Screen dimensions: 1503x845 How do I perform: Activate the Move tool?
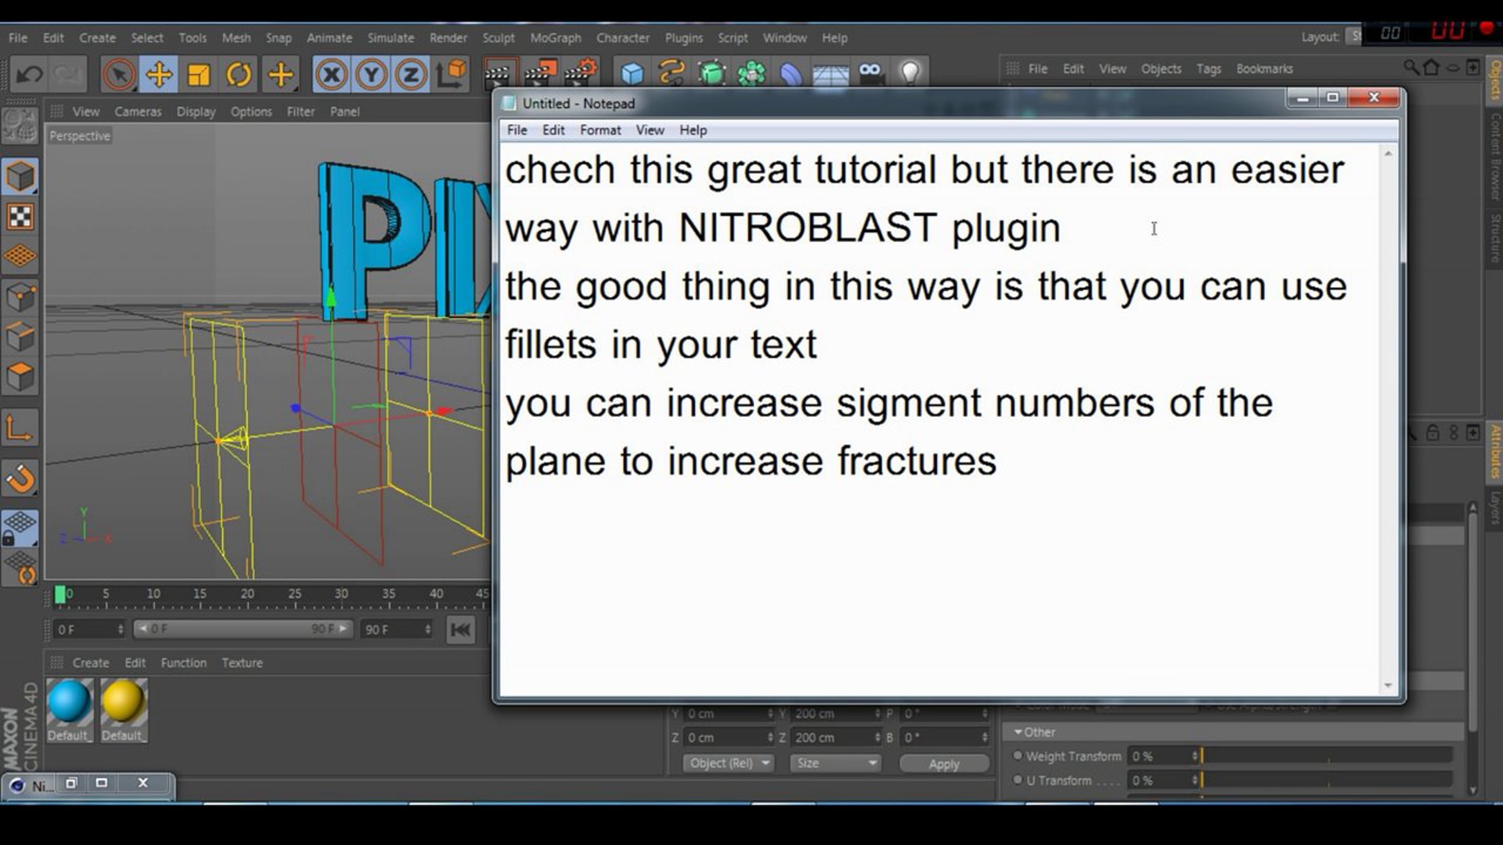point(158,75)
